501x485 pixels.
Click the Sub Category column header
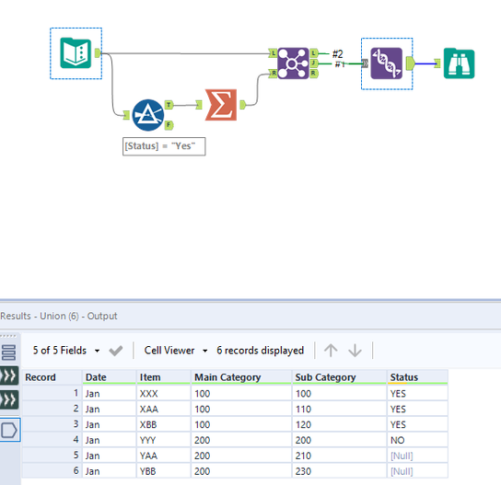pyautogui.click(x=339, y=377)
